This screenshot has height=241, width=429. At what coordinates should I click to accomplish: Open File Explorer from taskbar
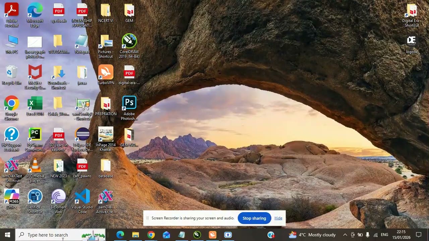[135, 235]
